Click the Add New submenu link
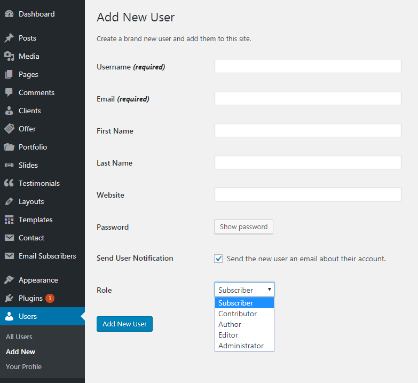 pos(20,352)
